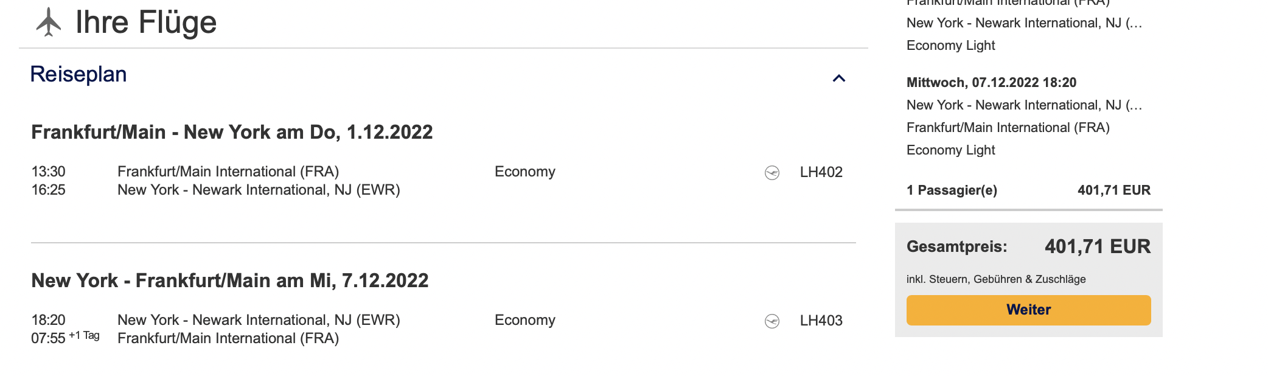Click the New York - Frankfurt/Main return heading

230,280
